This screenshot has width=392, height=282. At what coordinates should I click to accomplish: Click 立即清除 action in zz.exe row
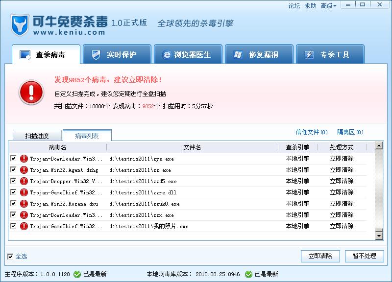342,170
